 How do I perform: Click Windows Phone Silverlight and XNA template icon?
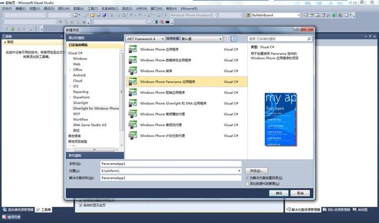click(x=133, y=103)
